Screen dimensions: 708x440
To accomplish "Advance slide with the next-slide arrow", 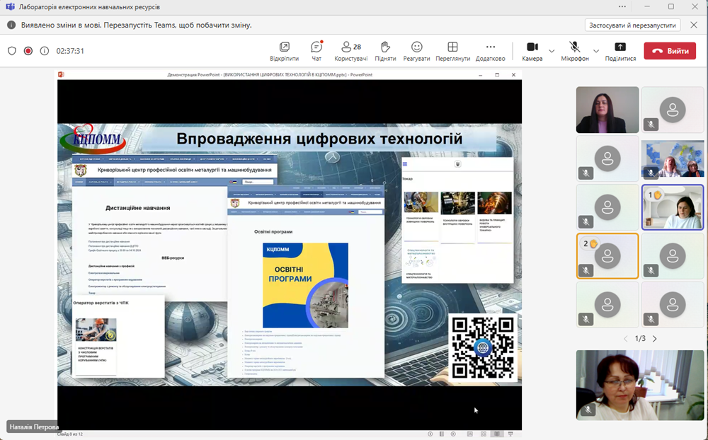I will [x=453, y=433].
